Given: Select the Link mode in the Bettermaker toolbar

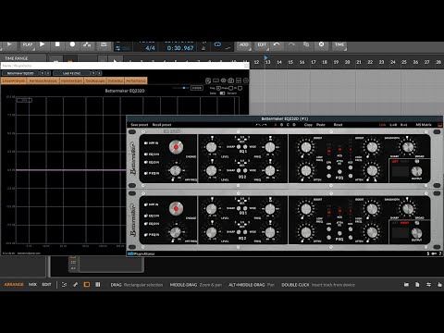Looking at the screenshot, I should (382, 125).
